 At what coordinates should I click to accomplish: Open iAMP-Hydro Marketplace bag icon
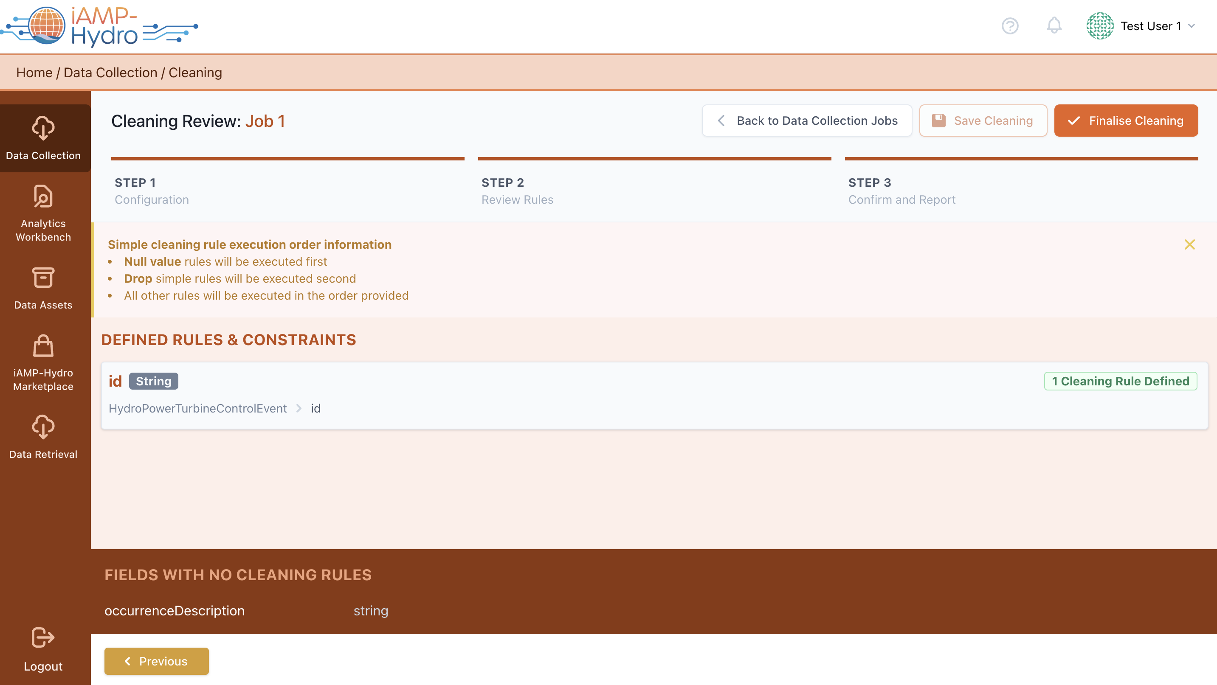43,346
